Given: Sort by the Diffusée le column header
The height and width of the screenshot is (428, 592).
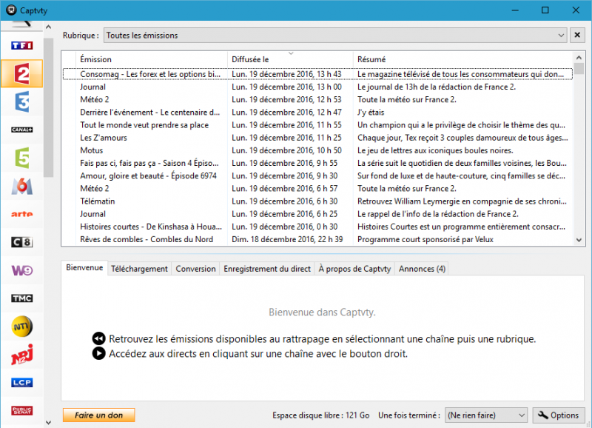Looking at the screenshot, I should [290, 59].
